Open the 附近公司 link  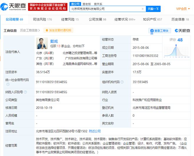(95, 131)
